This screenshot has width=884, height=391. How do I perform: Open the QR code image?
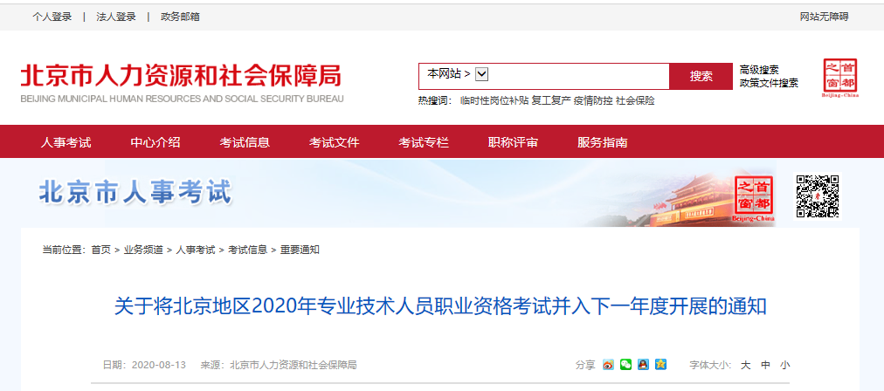pyautogui.click(x=818, y=196)
